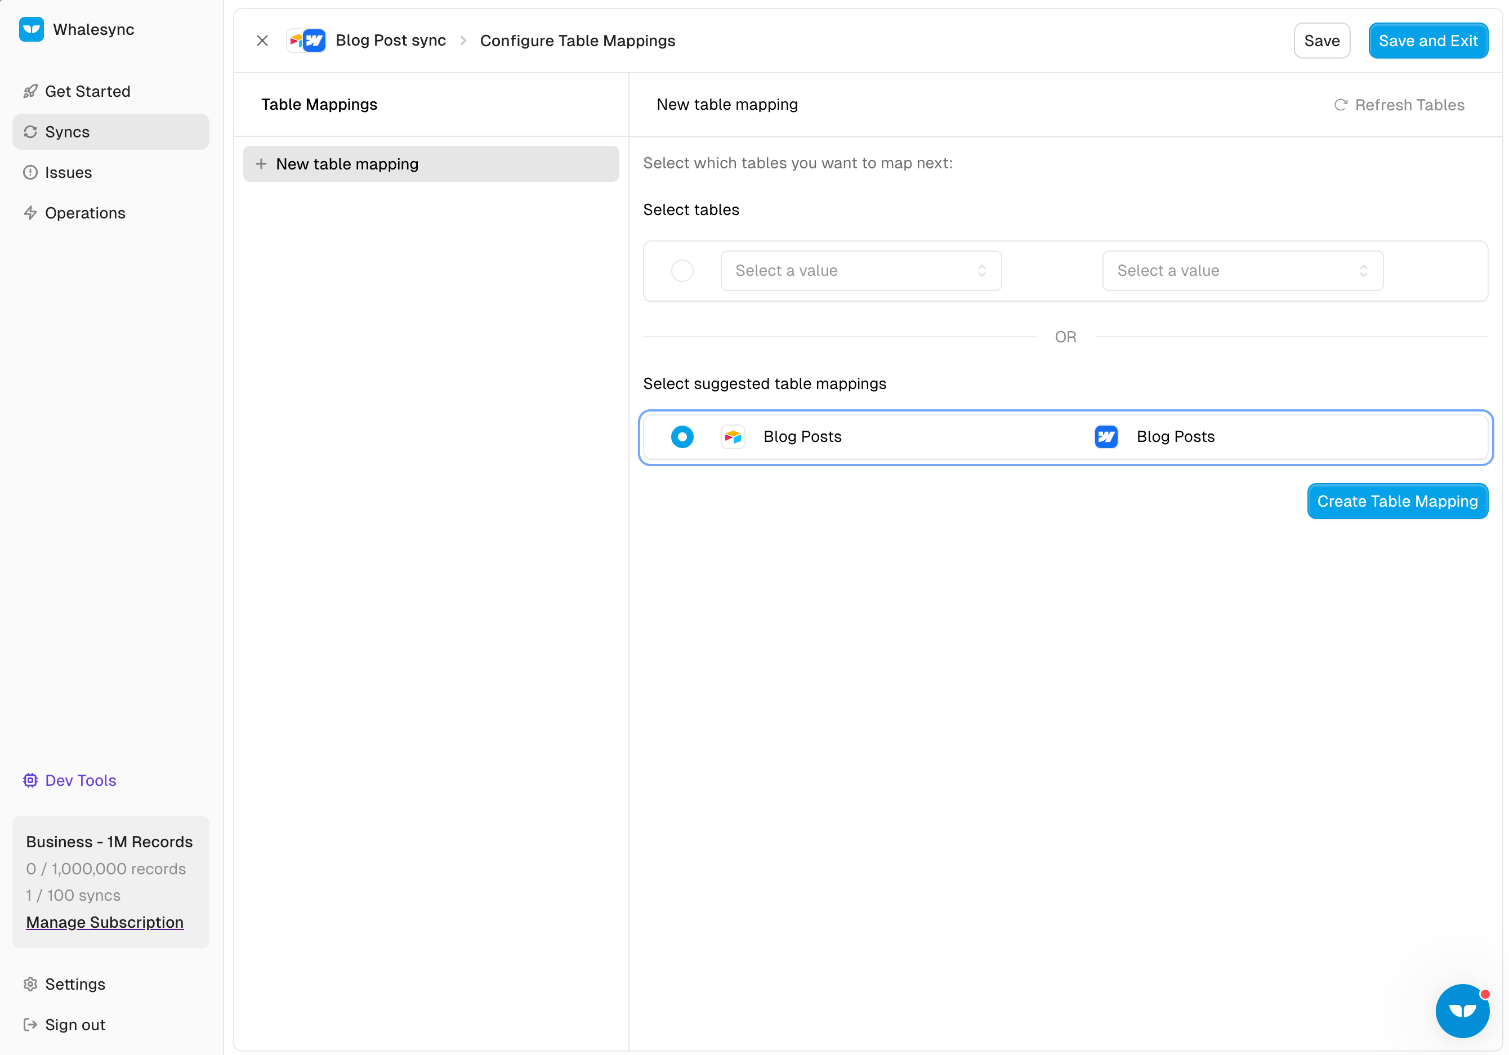
Task: Select the empty radio button for manual tables
Action: 682,271
